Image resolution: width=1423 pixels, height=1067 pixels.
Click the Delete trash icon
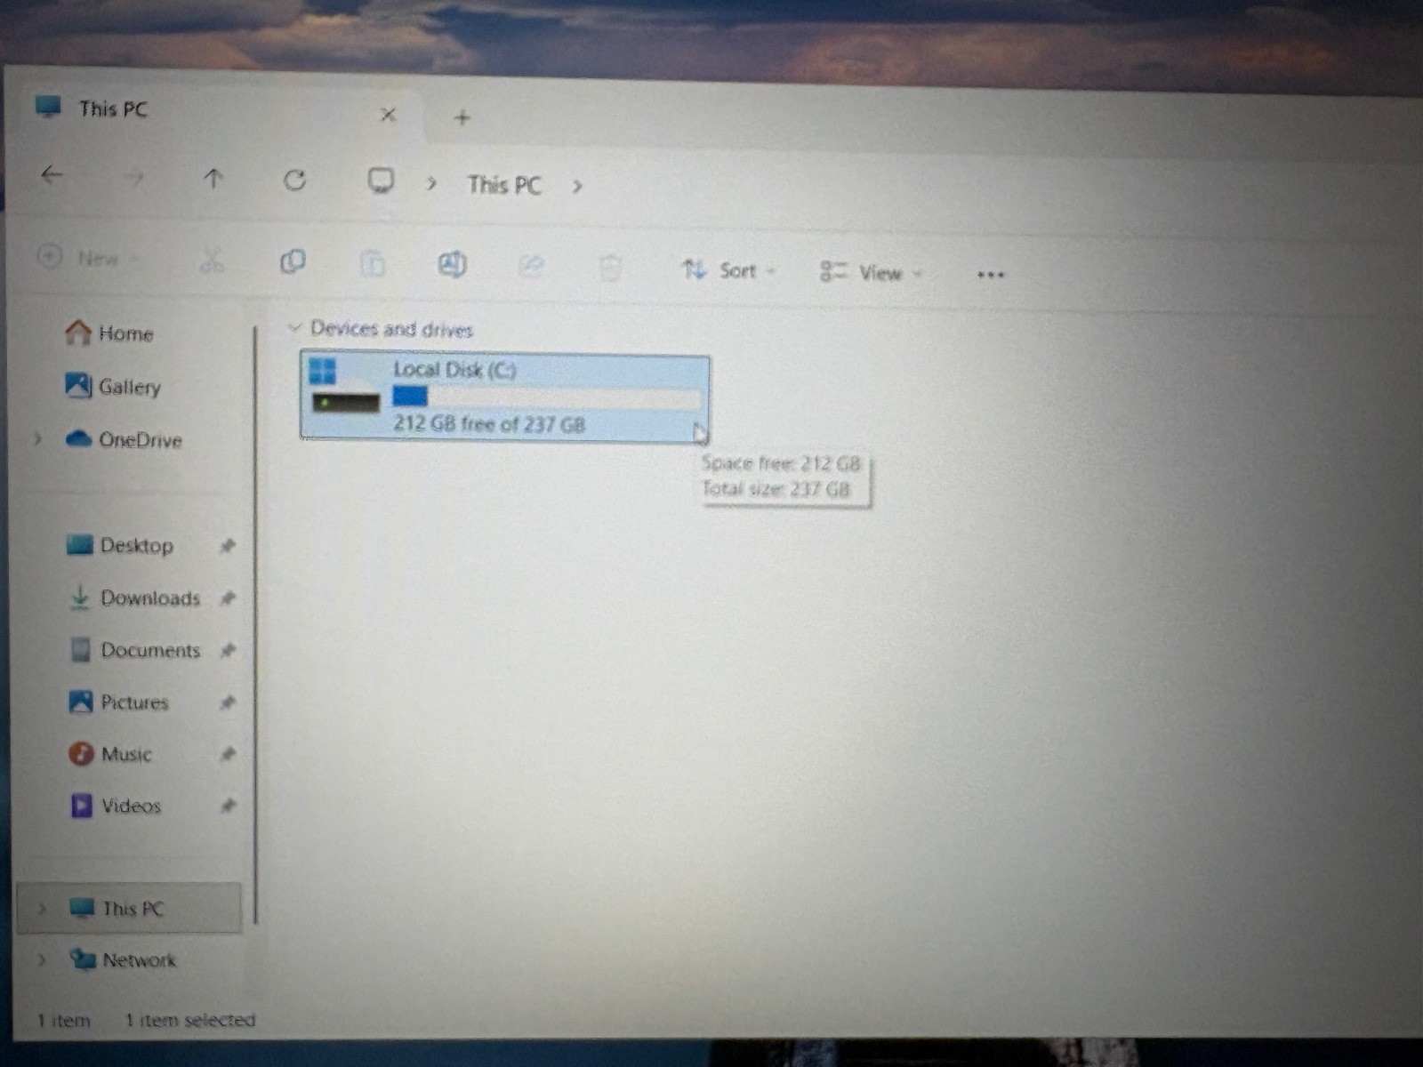coord(610,268)
